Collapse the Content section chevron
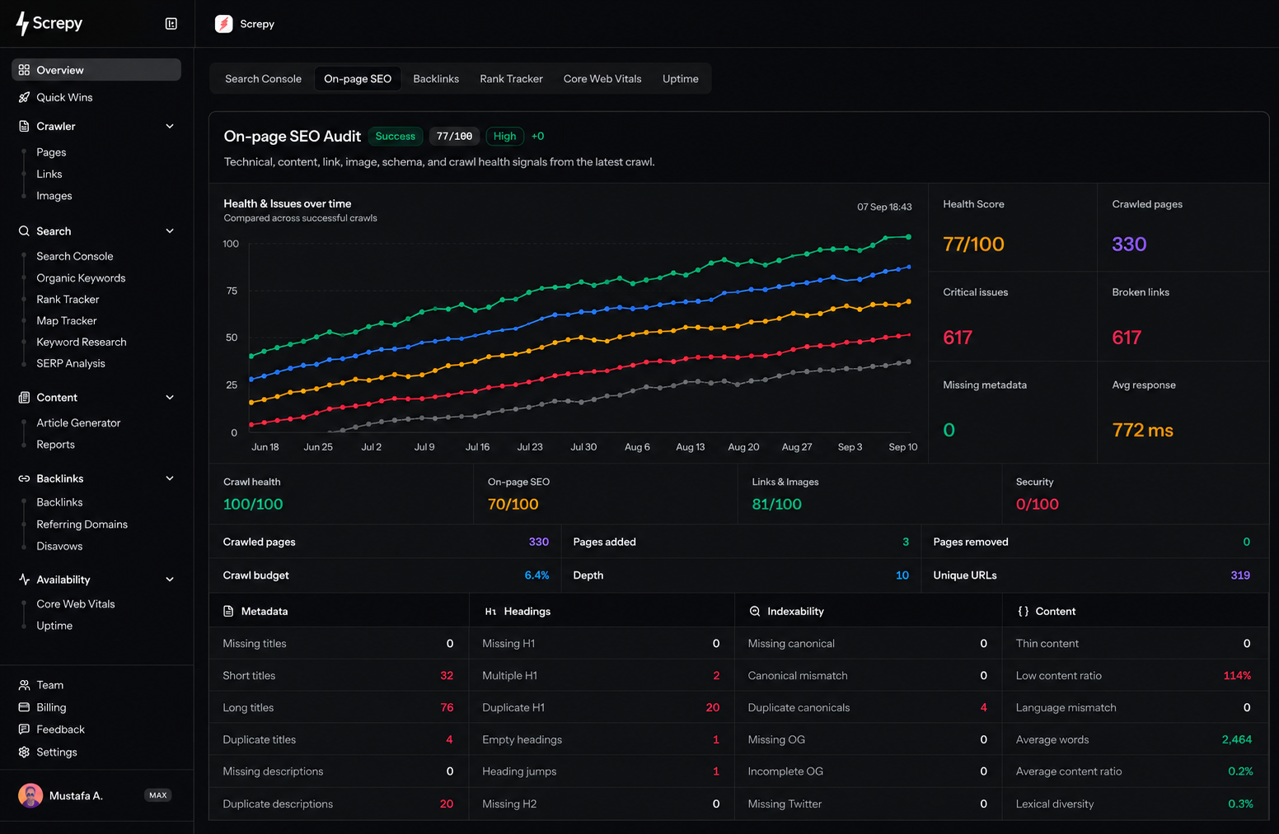 (170, 398)
